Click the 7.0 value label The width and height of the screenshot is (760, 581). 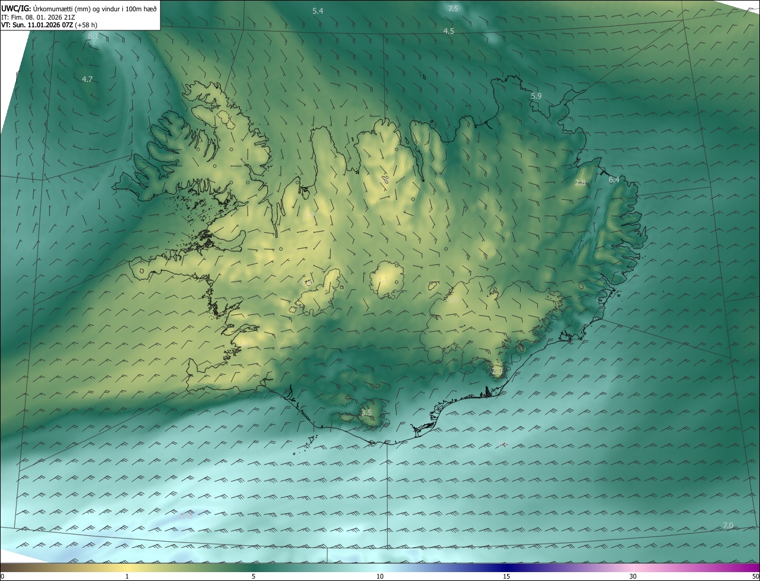coord(728,525)
